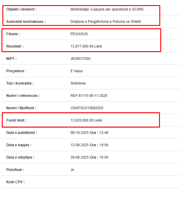Select the 'Fondi limit' label
This screenshot has height=198, width=180.
tap(16, 120)
